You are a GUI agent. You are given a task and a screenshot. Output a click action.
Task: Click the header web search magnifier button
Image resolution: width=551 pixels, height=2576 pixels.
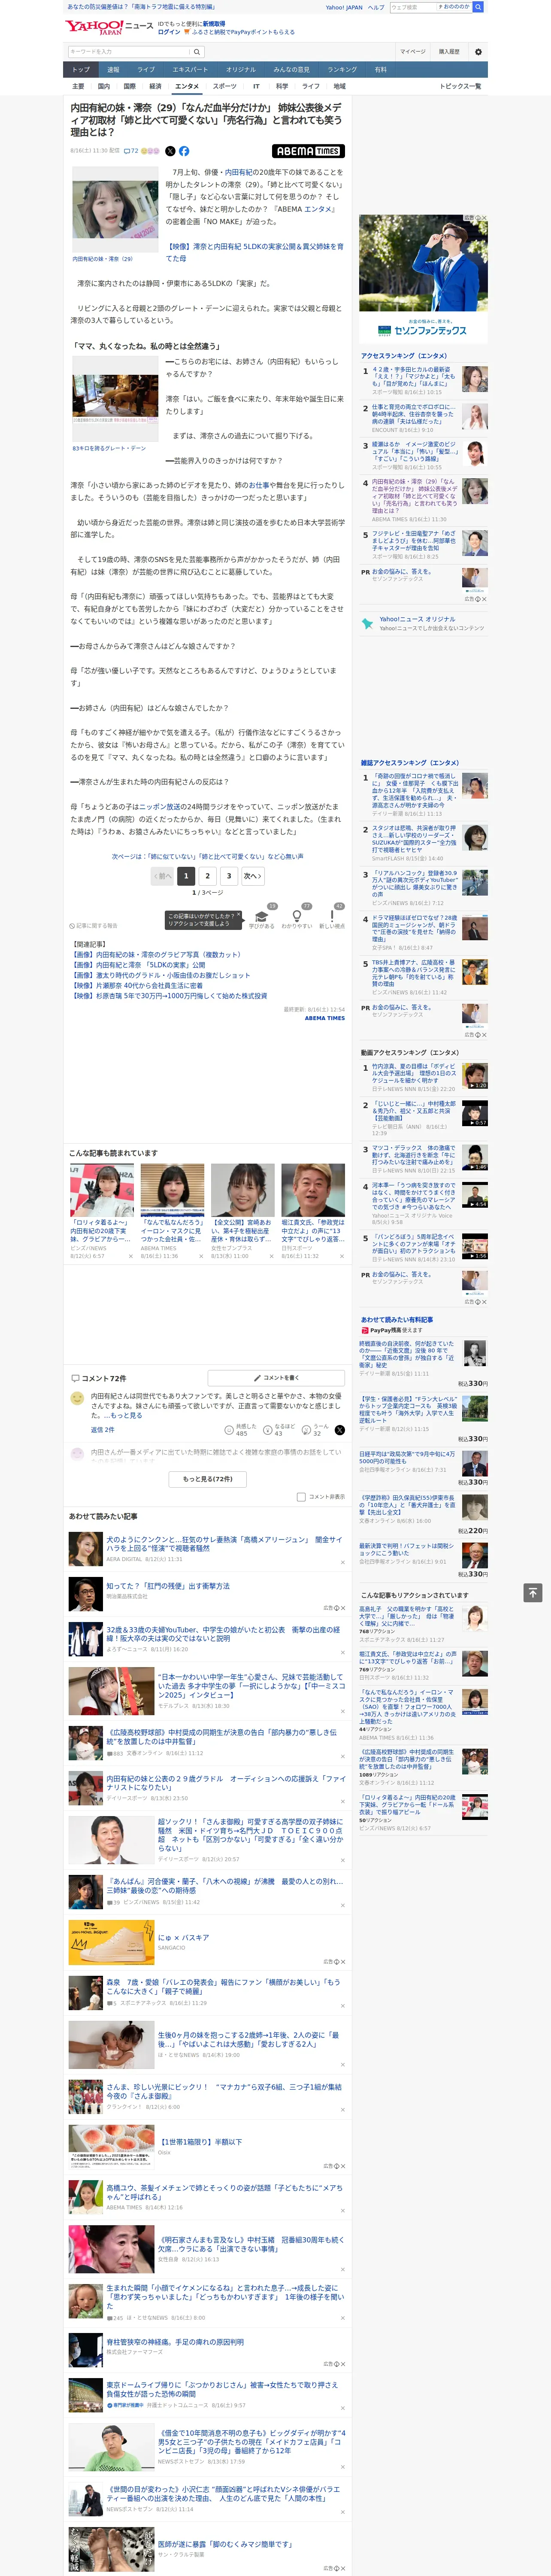[478, 7]
